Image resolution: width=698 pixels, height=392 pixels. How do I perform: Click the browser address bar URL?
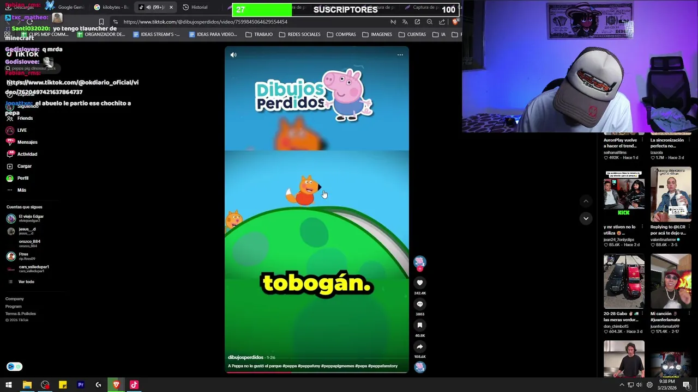[x=205, y=22]
